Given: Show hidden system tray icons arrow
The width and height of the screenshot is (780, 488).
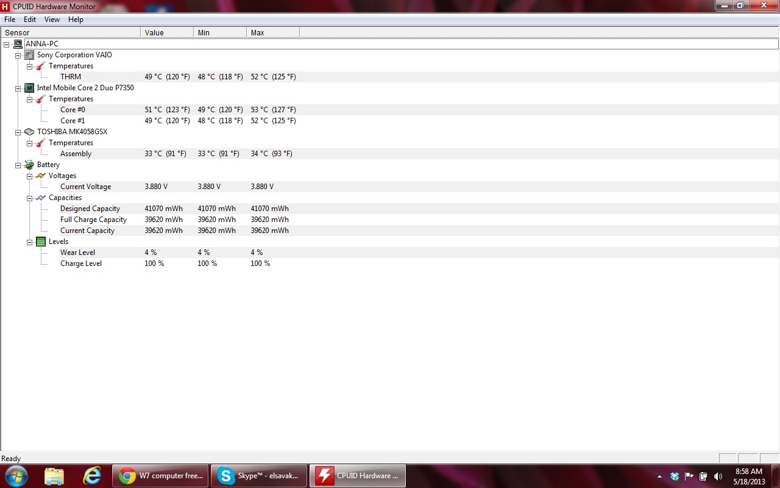Looking at the screenshot, I should pos(660,476).
